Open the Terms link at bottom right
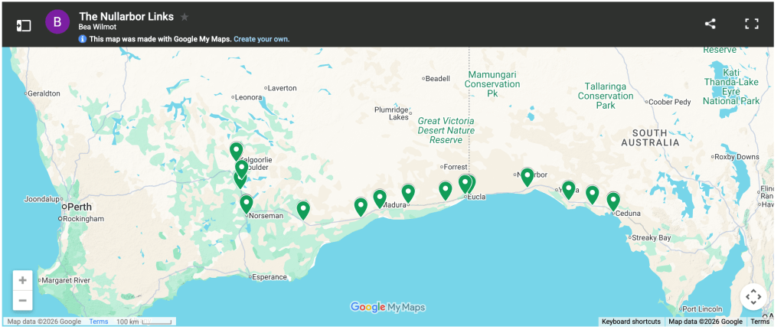Image resolution: width=784 pixels, height=333 pixels. [759, 322]
